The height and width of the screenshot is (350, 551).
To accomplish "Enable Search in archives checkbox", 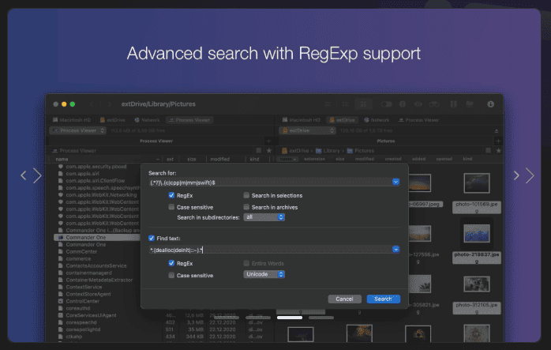I will click(x=246, y=207).
